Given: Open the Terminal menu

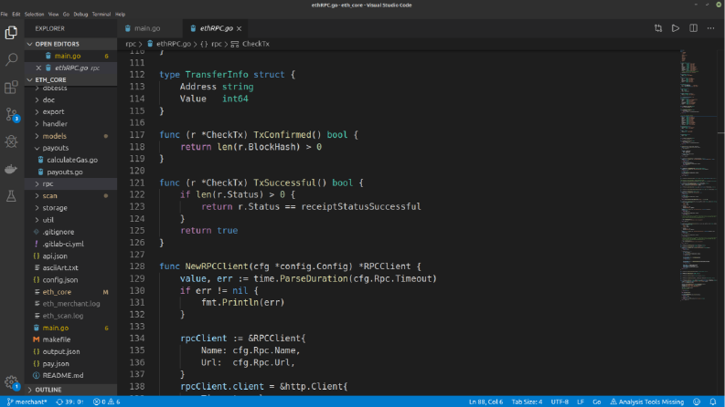Looking at the screenshot, I should tap(101, 15).
